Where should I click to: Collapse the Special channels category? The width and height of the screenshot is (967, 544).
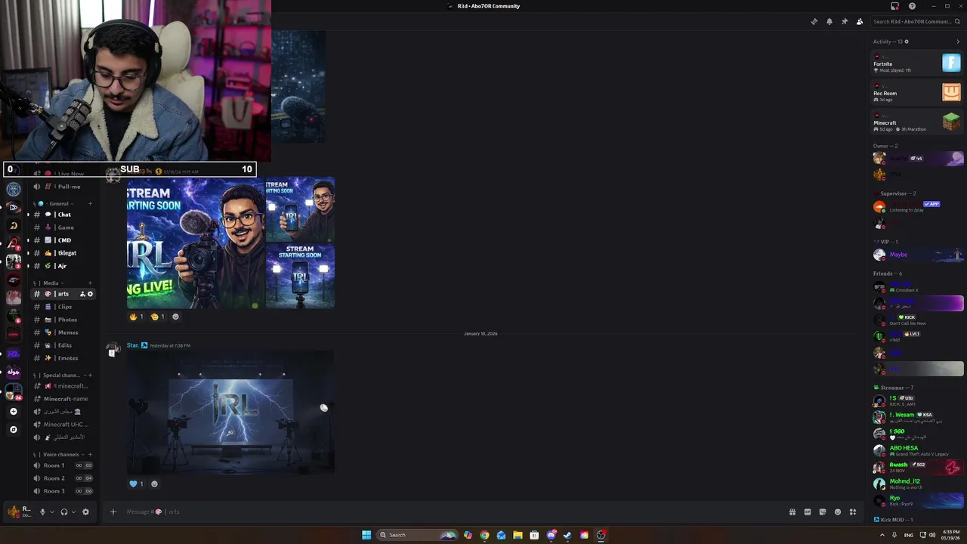(58, 375)
